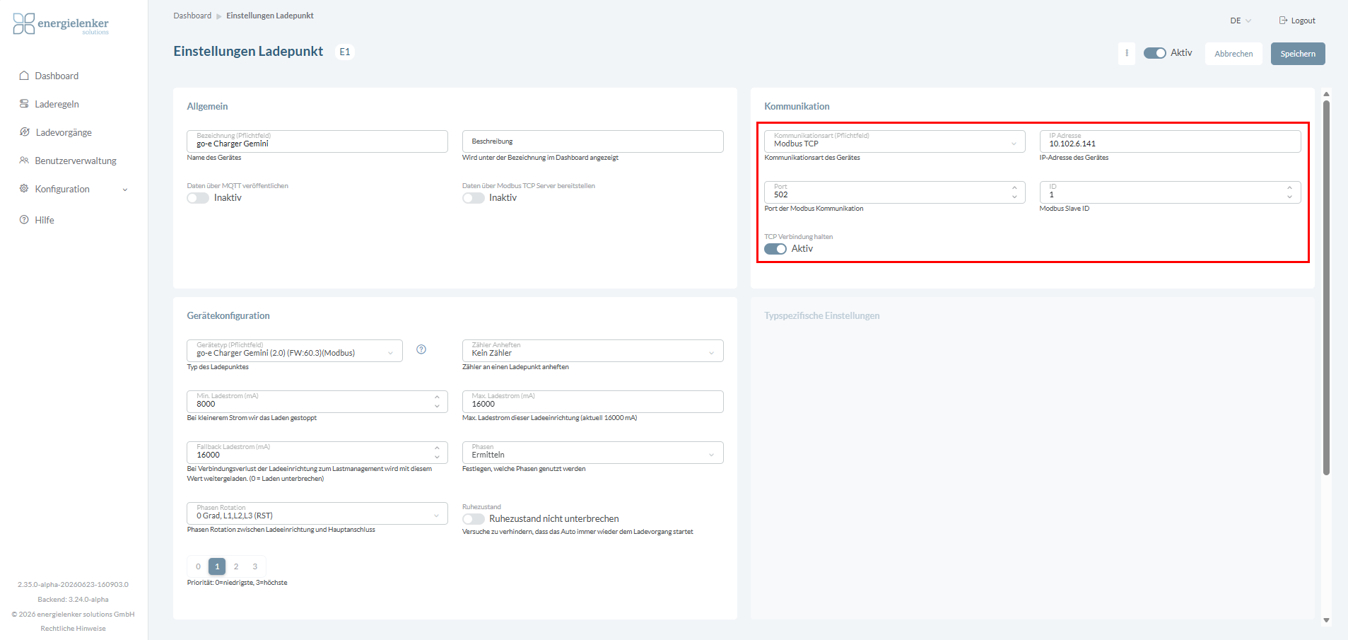Click the Abbrechen button
Screen dimensions: 1348x640
tap(1233, 54)
